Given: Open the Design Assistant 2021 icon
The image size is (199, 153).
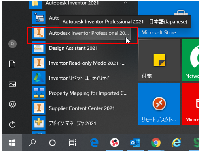Looking at the screenshot, I should (x=39, y=48).
